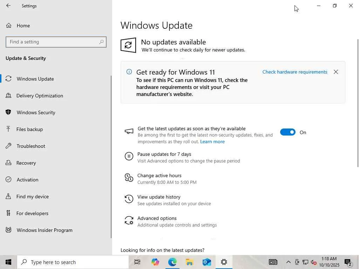Launch Copilot from the taskbar
359x269 pixels.
tap(155, 262)
